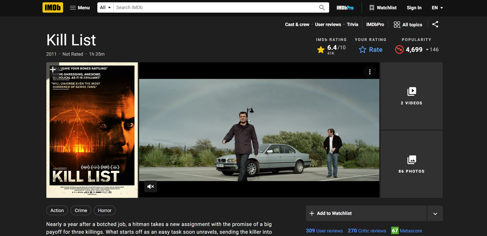487x236 pixels.
Task: Click IMDbPro link beside Trivia
Action: click(x=375, y=24)
